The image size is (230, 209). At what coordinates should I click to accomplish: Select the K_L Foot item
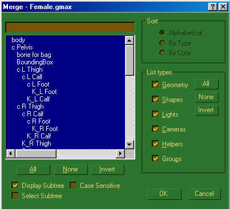click(45, 92)
